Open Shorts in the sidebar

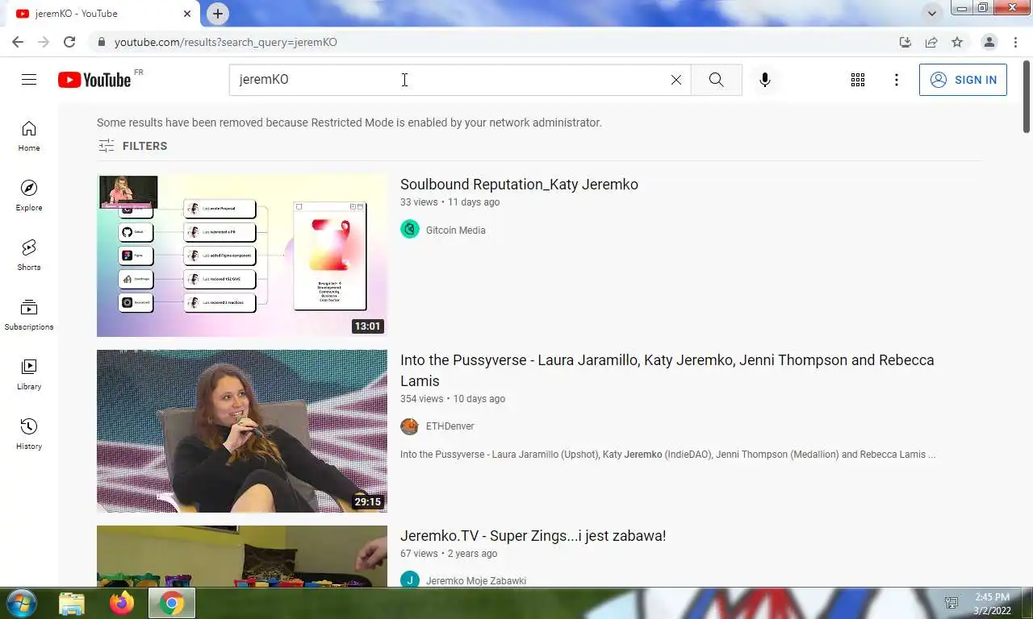29,255
